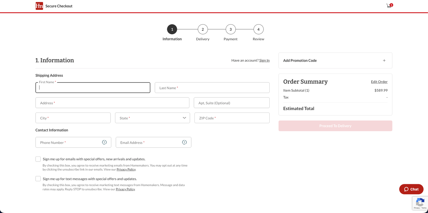The width and height of the screenshot is (428, 213).
Task: Click the email address info icon
Action: (x=184, y=142)
